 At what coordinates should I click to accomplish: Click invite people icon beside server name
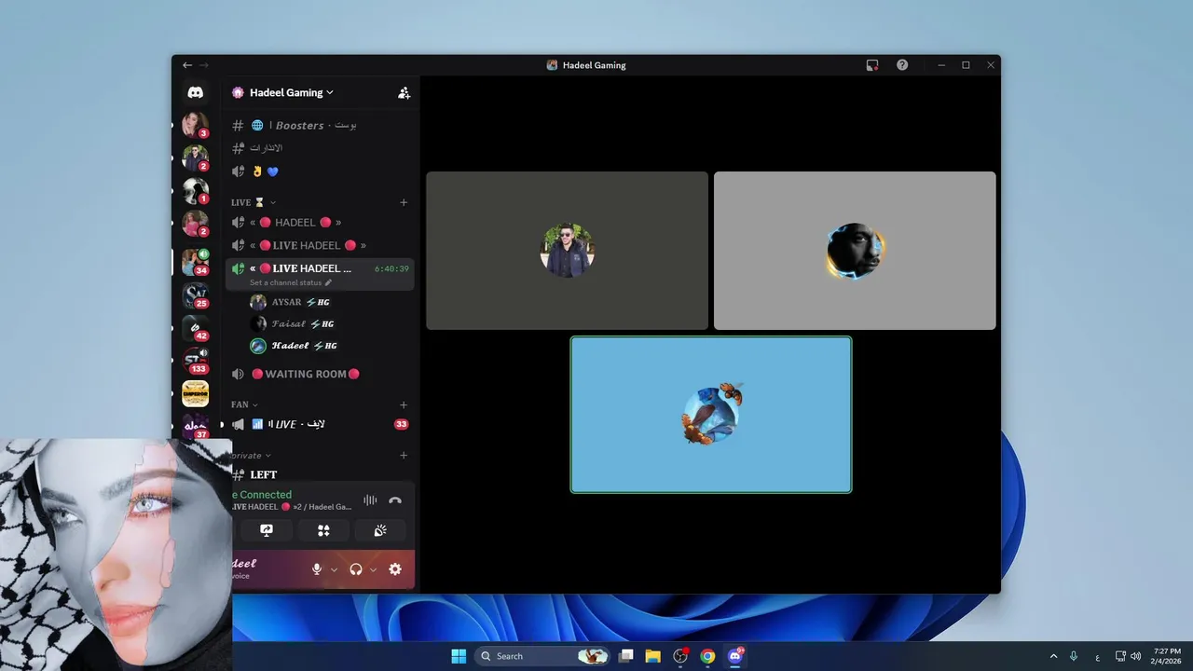pyautogui.click(x=404, y=92)
